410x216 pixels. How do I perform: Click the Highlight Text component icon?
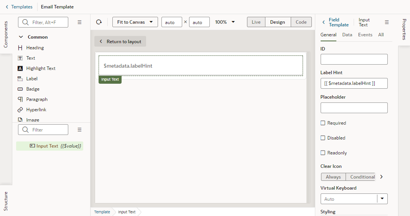coord(20,68)
